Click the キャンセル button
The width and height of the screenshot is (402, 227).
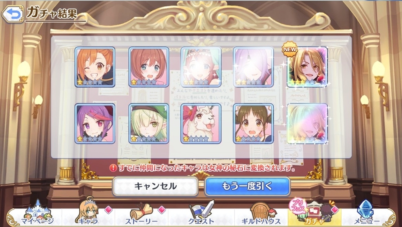click(x=155, y=186)
